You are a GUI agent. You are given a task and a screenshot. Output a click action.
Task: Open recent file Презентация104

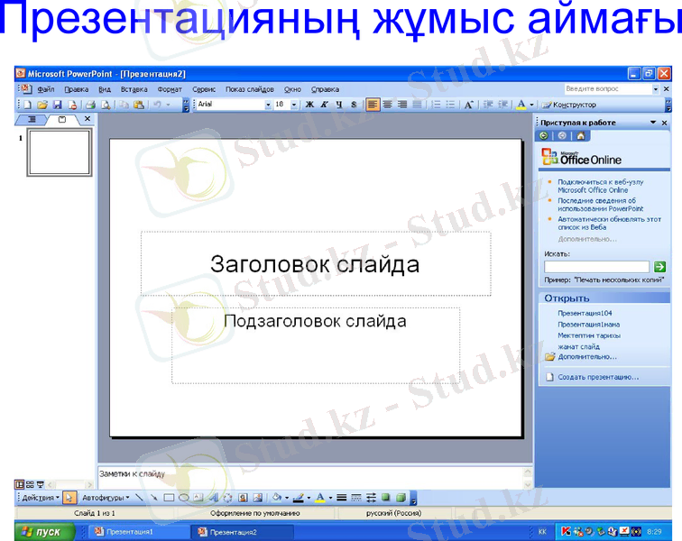point(585,313)
